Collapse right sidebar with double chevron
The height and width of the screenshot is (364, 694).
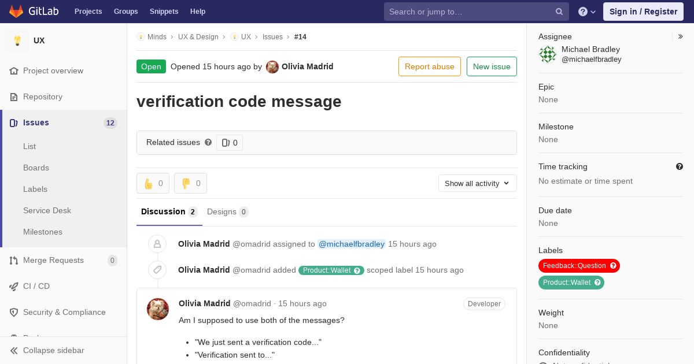pos(681,36)
